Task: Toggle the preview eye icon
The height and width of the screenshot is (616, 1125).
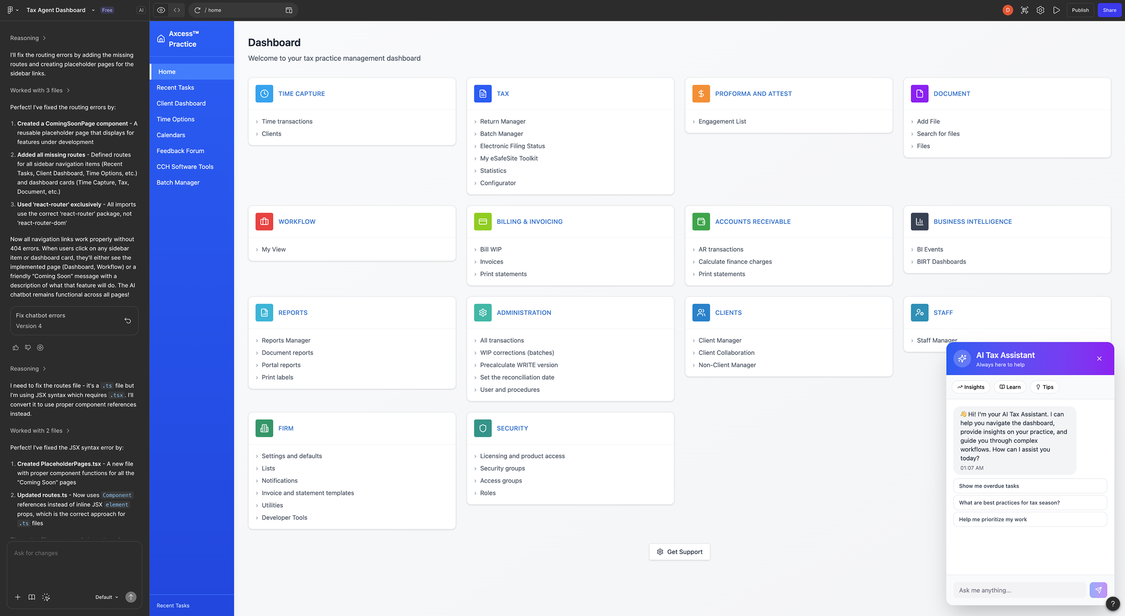Action: (161, 10)
